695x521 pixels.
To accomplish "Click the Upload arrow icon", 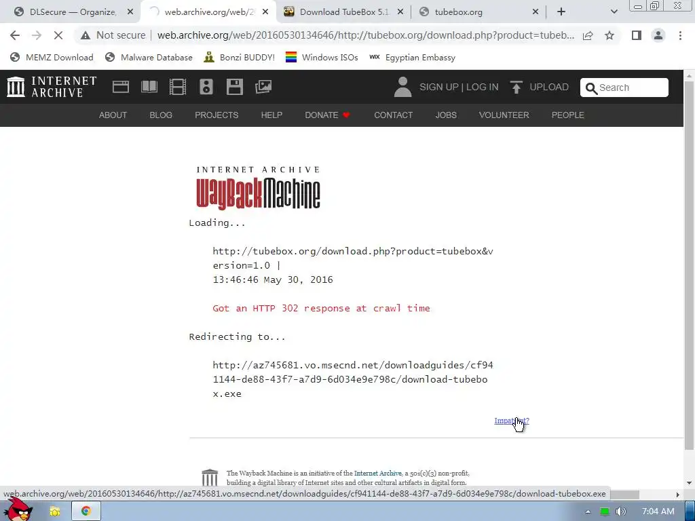I will pos(516,87).
